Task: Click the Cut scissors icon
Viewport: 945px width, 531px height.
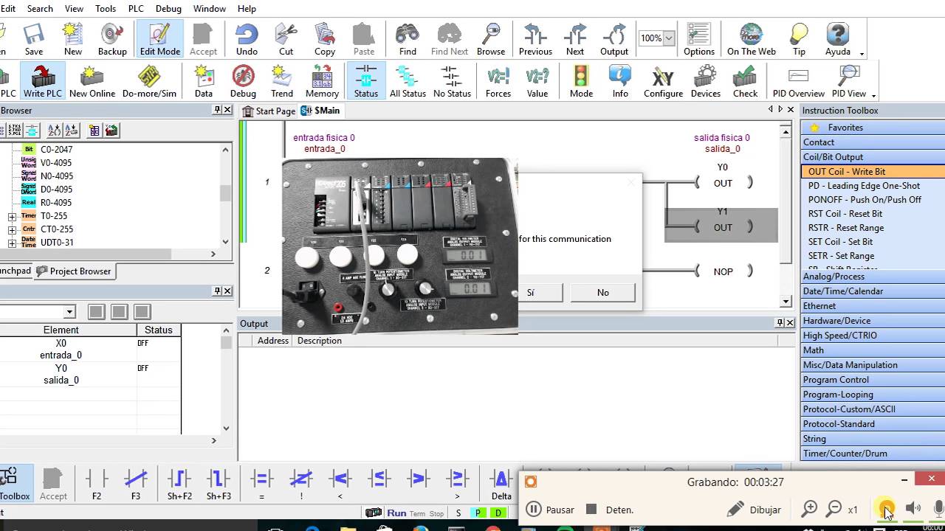Action: 286,39
